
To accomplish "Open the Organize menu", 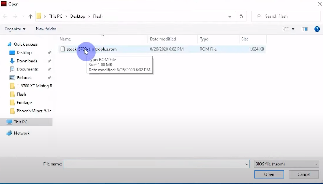I will point(15,29).
